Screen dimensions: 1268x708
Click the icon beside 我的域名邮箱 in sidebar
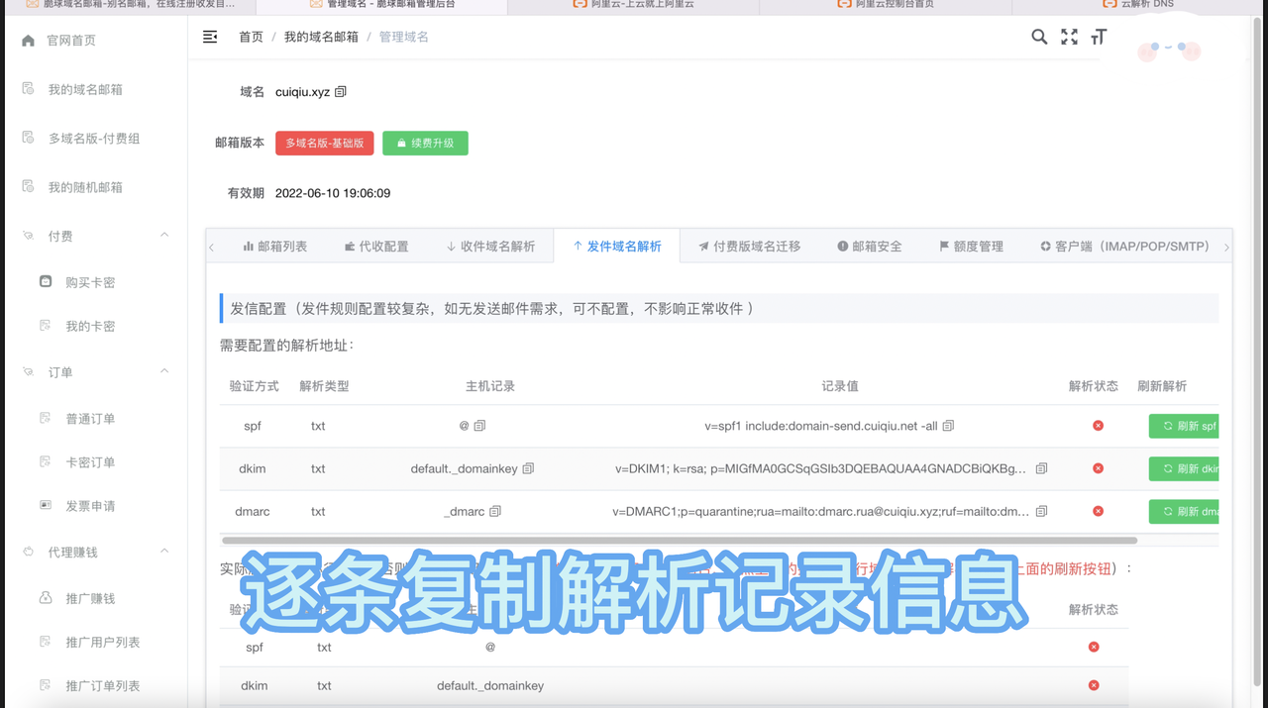point(28,89)
